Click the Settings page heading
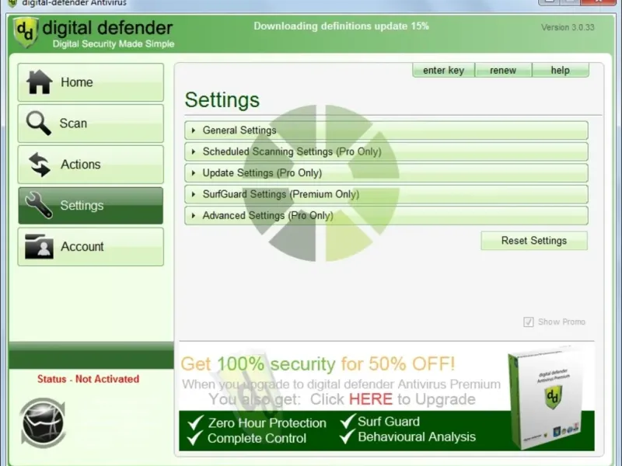622x466 pixels. pyautogui.click(x=222, y=100)
